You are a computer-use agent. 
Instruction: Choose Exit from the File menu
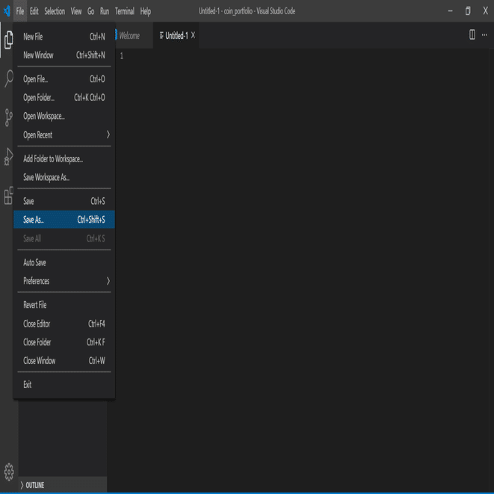[64, 385]
